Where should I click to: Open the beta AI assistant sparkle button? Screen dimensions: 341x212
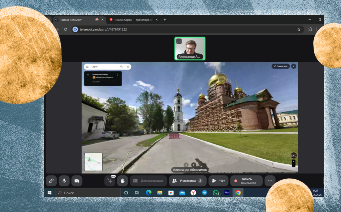point(110,181)
